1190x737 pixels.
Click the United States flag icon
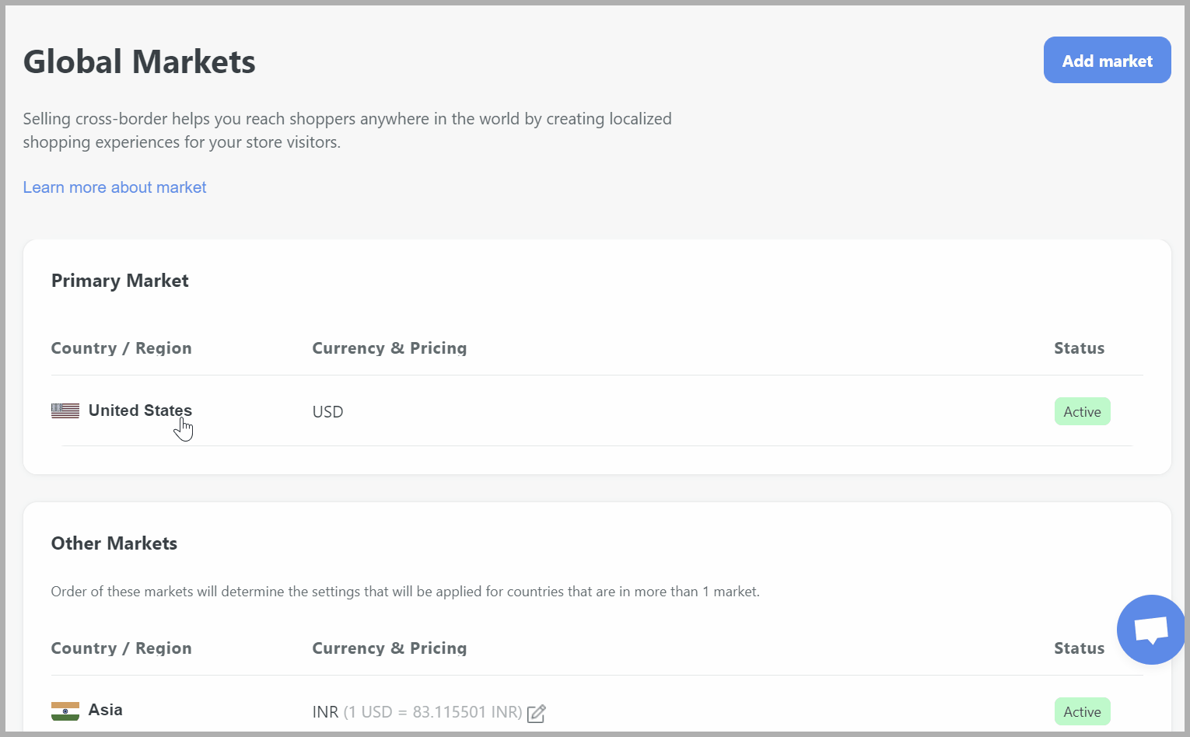coord(65,410)
